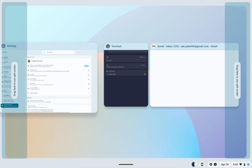Image resolution: width=252 pixels, height=168 pixels.
Task: Click the Gmail envelope icon in window header
Action: coord(154,46)
